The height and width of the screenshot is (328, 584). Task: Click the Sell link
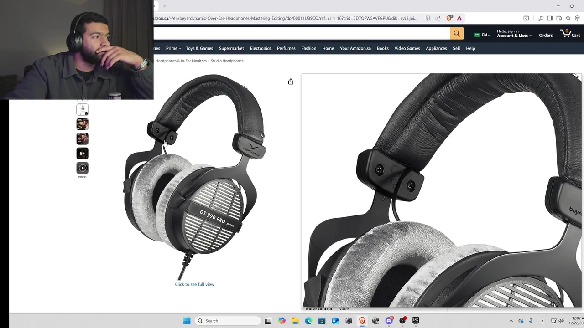point(456,48)
